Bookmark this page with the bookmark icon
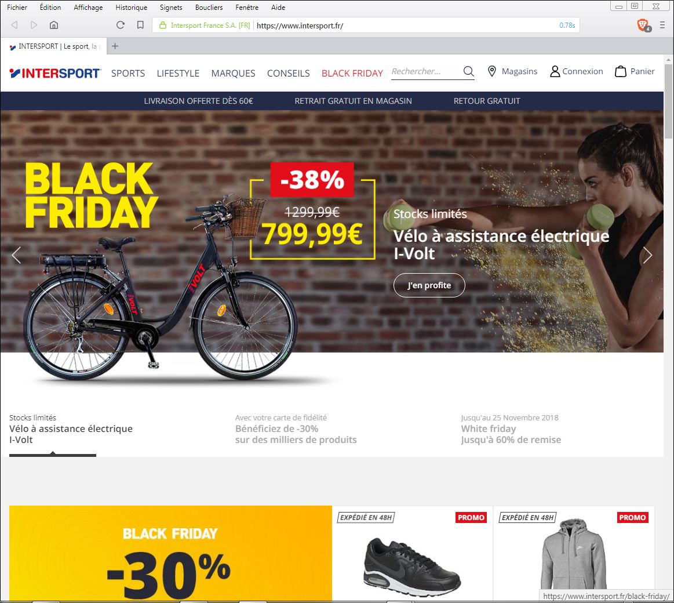 tap(140, 25)
